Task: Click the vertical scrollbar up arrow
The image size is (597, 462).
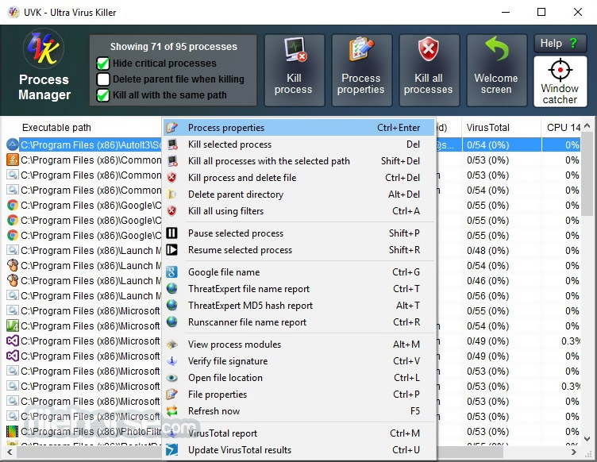Action: click(587, 125)
